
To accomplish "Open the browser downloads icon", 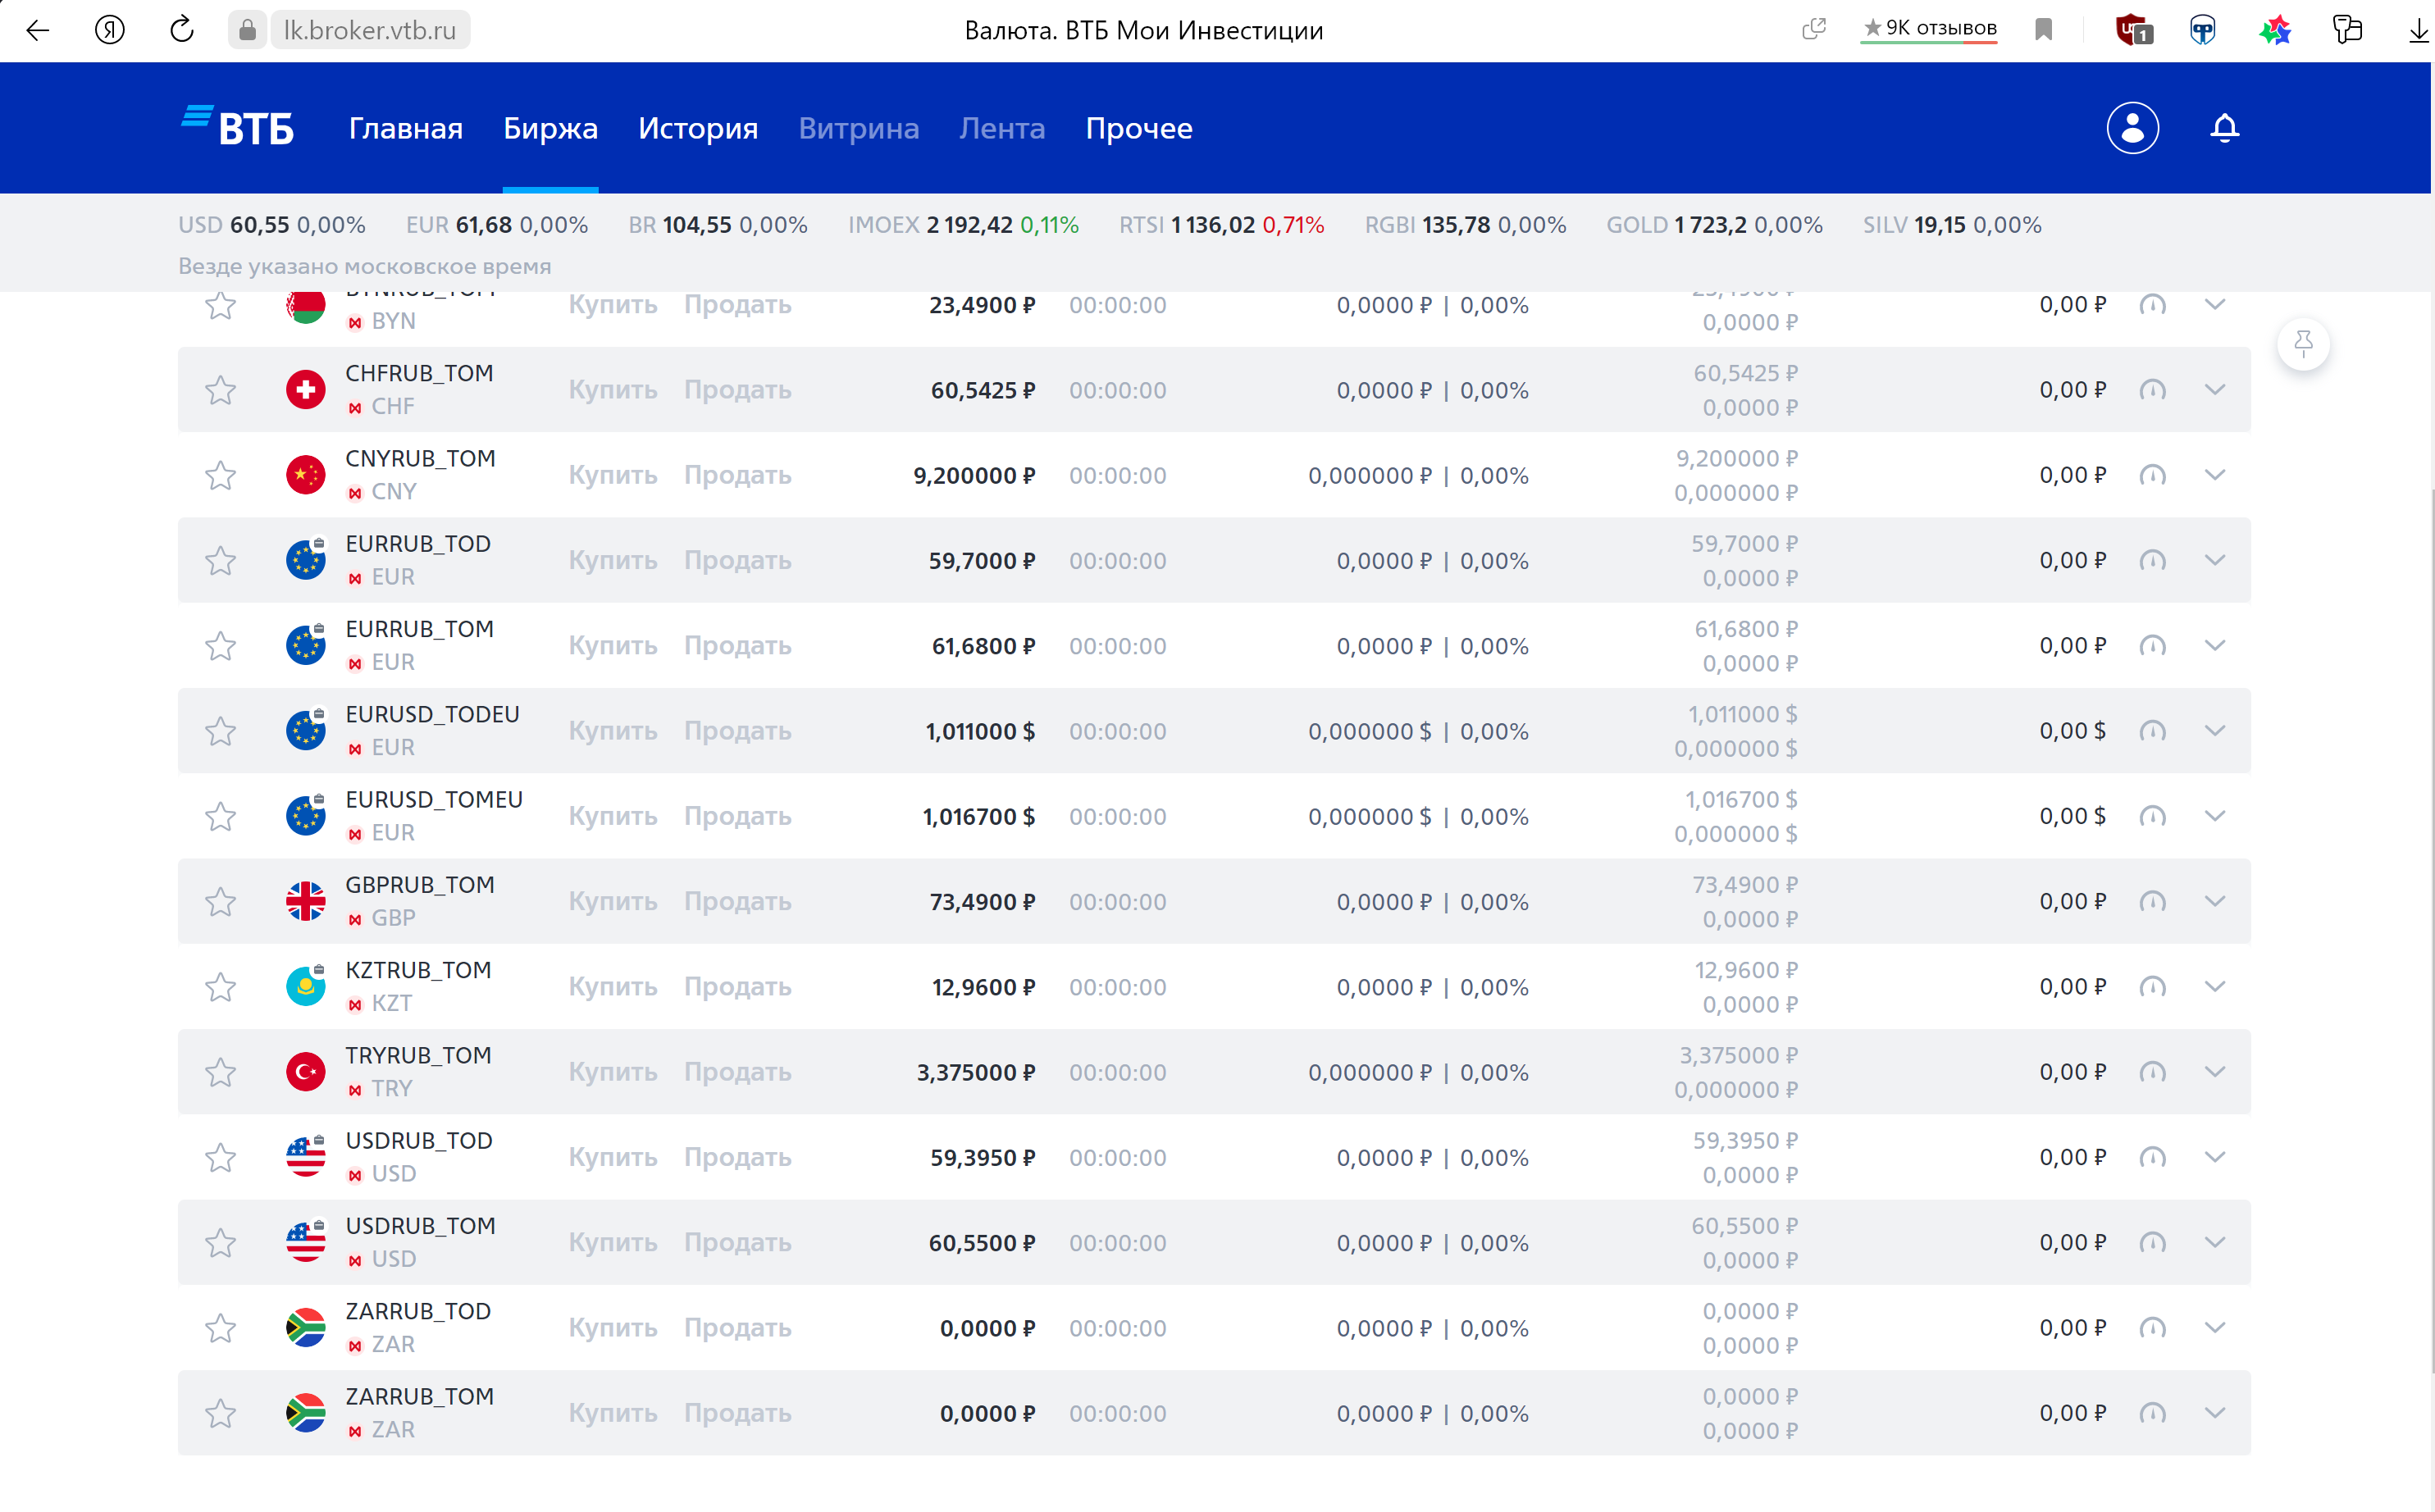I will pos(2418,30).
